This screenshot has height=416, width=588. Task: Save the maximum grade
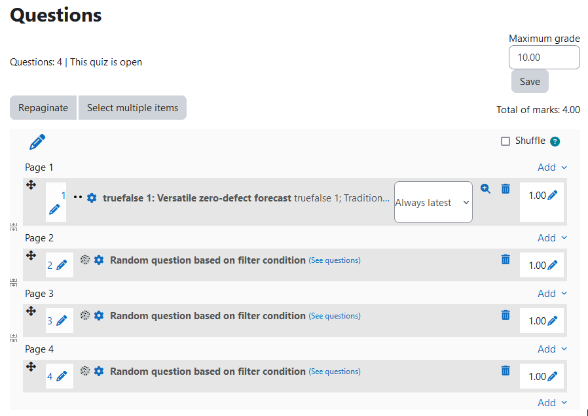[x=530, y=81]
